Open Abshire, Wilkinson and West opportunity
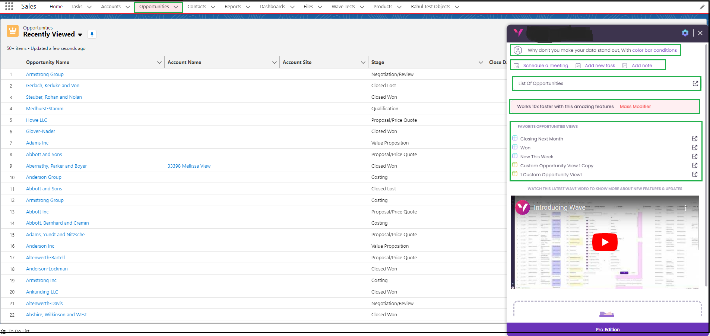 point(56,315)
